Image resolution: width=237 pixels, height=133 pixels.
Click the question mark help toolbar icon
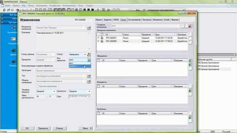tap(118, 10)
